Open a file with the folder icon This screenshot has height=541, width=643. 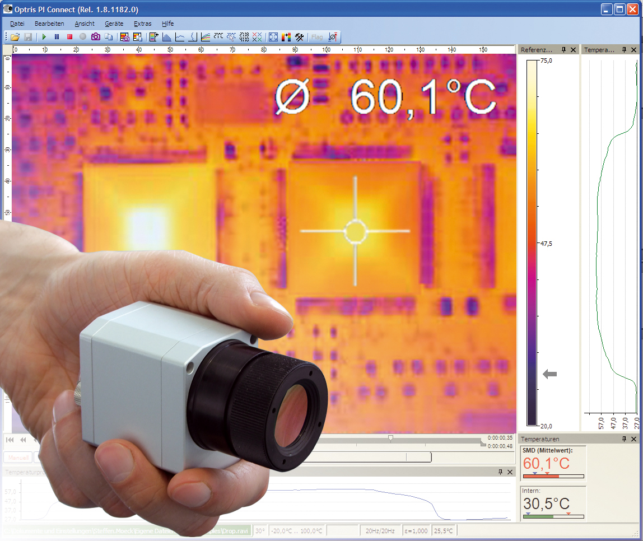pos(15,37)
